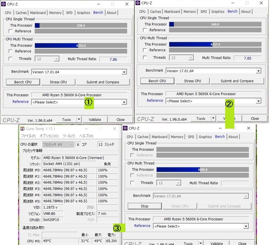Click Multi Thread Ratio 7.85 in top-right CPU-Z
Image resolution: width=273 pixels, height=245 pixels.
click(248, 58)
